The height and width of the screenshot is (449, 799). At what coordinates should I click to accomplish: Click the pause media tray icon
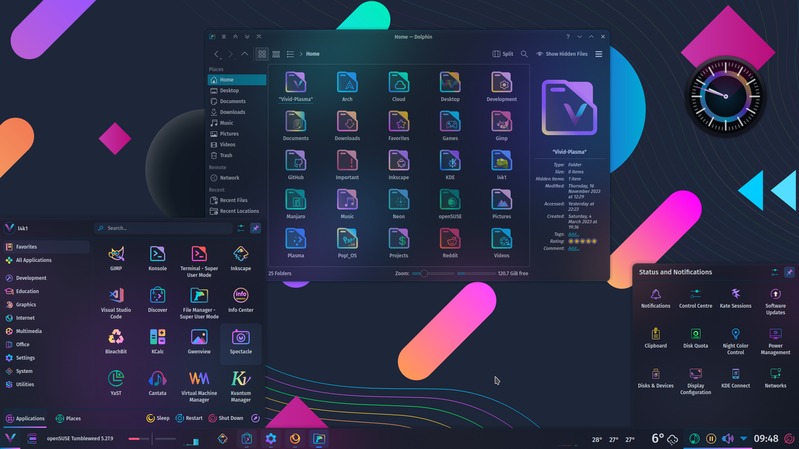(x=711, y=439)
